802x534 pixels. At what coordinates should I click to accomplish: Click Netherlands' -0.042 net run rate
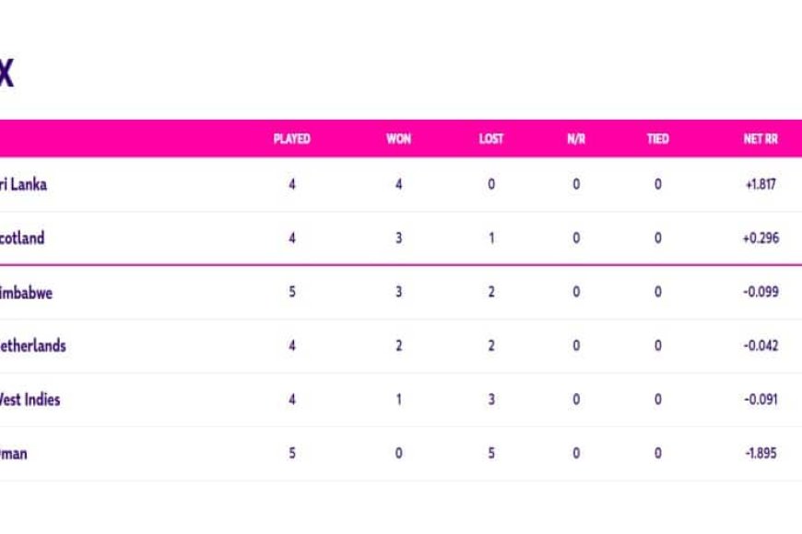(761, 346)
